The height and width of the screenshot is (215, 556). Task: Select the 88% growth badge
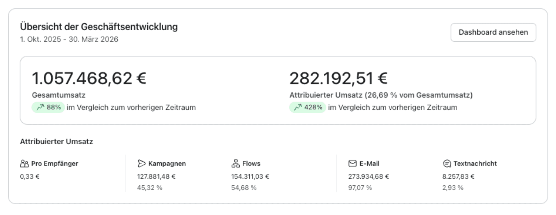(x=48, y=107)
